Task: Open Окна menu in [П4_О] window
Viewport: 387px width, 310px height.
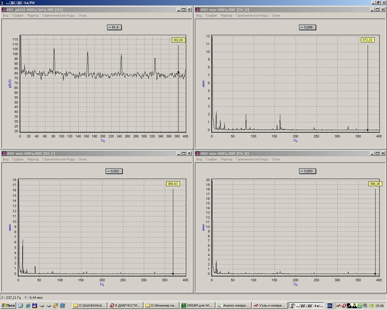Action: coord(276,15)
